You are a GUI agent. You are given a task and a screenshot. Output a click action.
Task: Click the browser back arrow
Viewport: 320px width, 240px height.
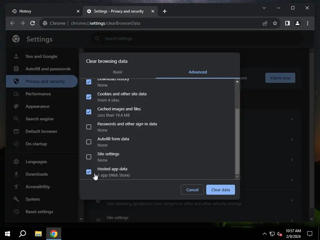click(x=12, y=23)
